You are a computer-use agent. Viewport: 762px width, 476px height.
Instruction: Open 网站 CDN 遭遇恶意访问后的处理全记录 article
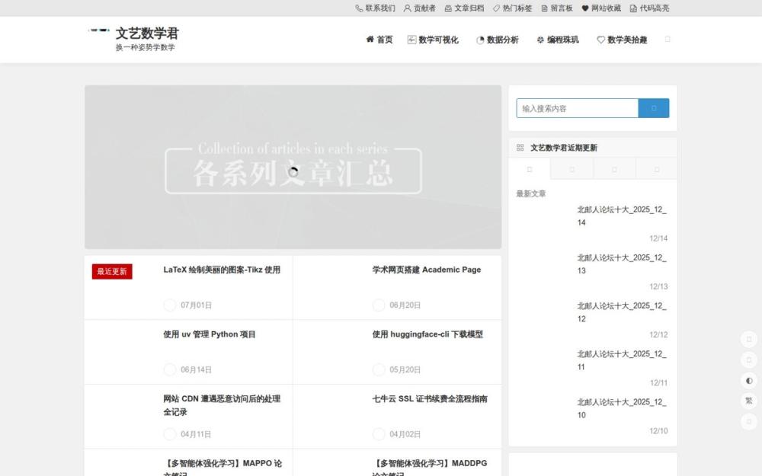pyautogui.click(x=222, y=405)
